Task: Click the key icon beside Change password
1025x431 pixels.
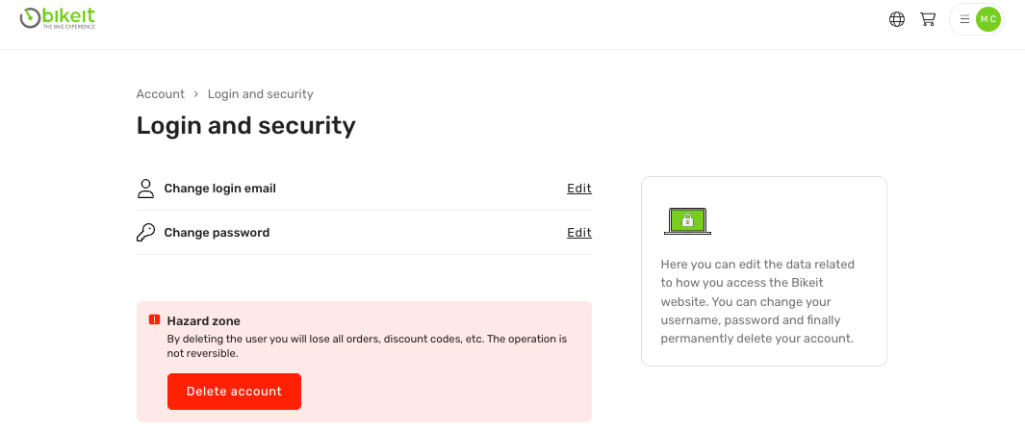Action: click(x=146, y=233)
